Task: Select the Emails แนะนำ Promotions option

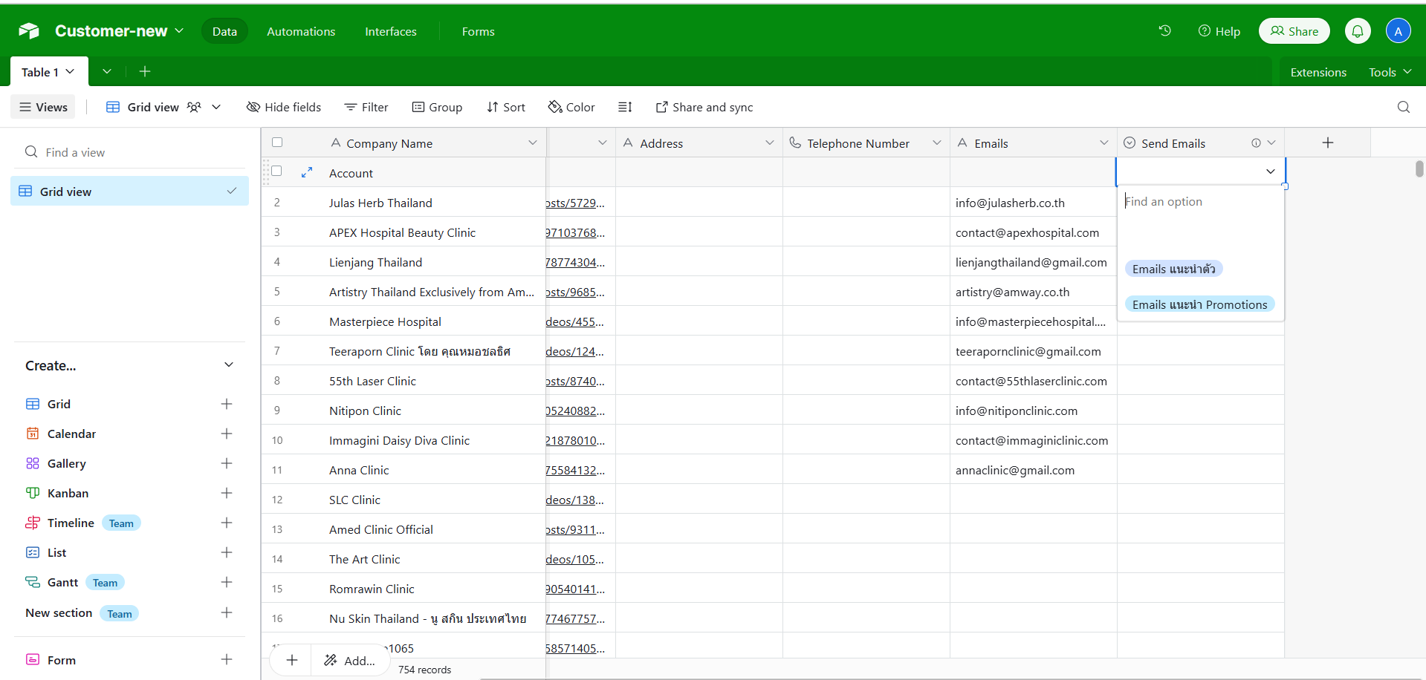Action: point(1199,304)
